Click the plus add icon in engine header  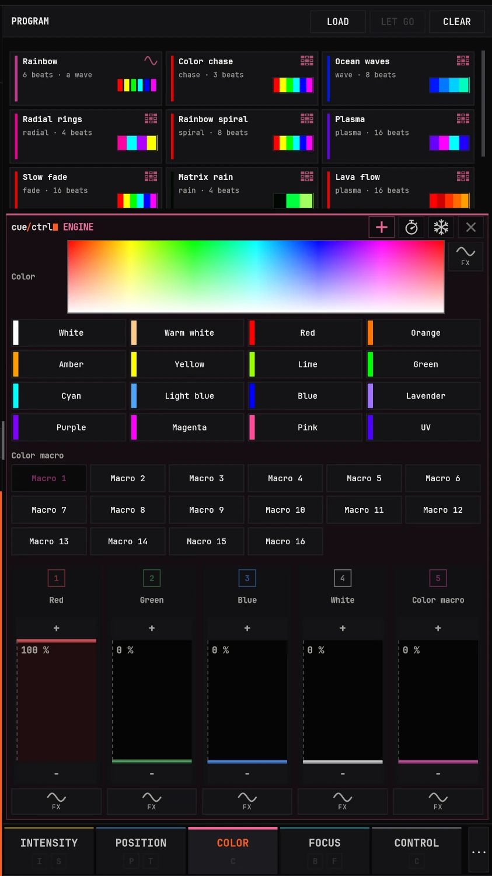[x=382, y=227]
